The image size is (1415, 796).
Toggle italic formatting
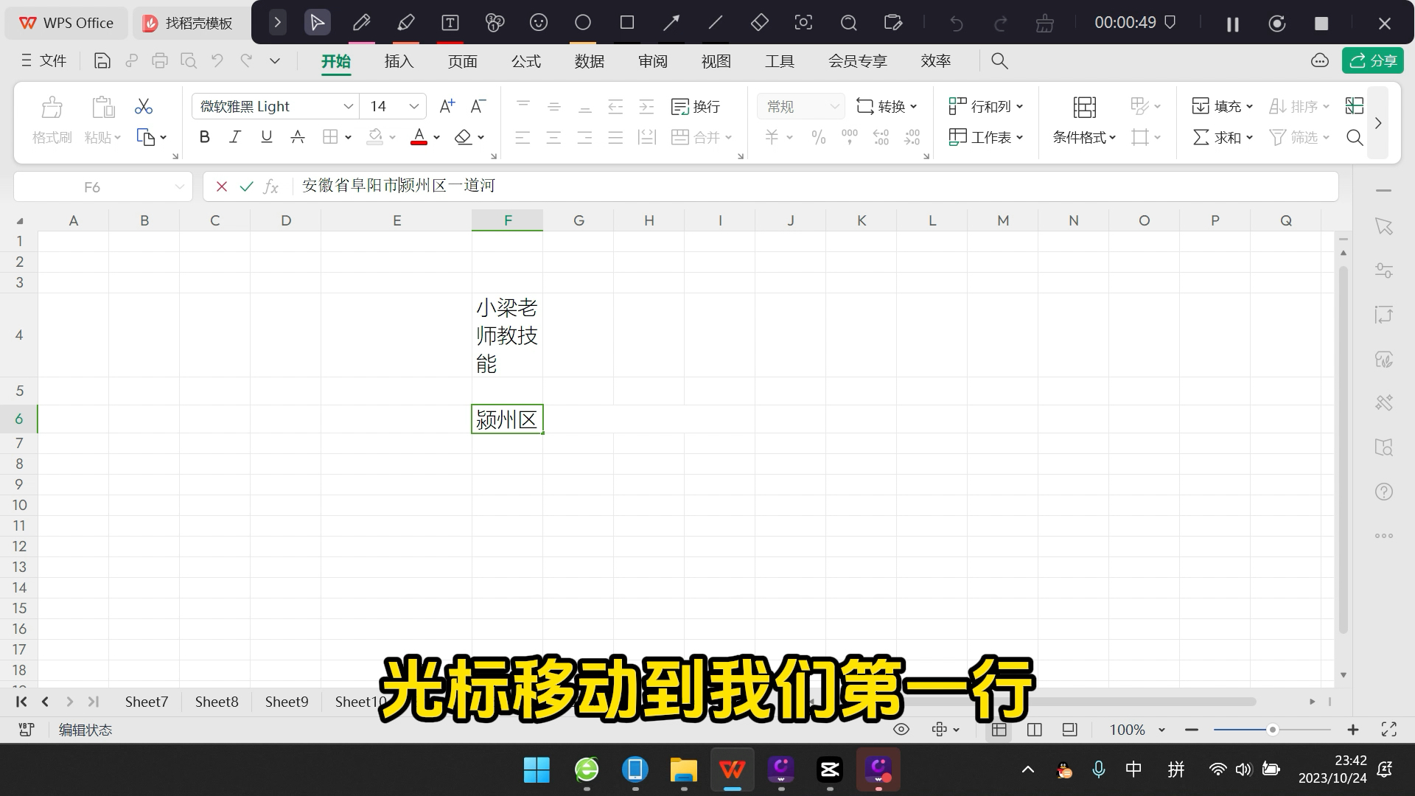click(x=234, y=137)
